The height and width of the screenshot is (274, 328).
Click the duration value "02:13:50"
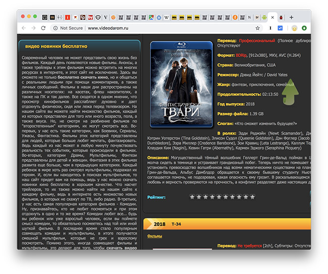point(270,94)
